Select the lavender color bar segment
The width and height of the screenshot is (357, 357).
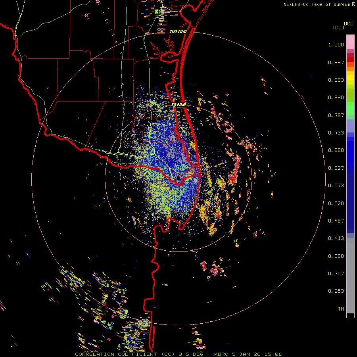pyautogui.click(x=350, y=126)
